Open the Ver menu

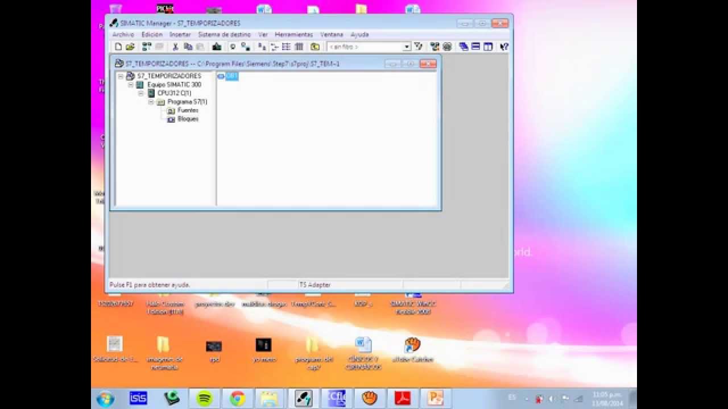[263, 35]
